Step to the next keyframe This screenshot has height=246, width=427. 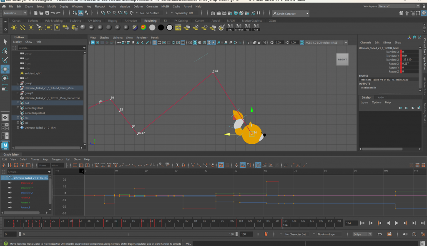(x=405, y=223)
